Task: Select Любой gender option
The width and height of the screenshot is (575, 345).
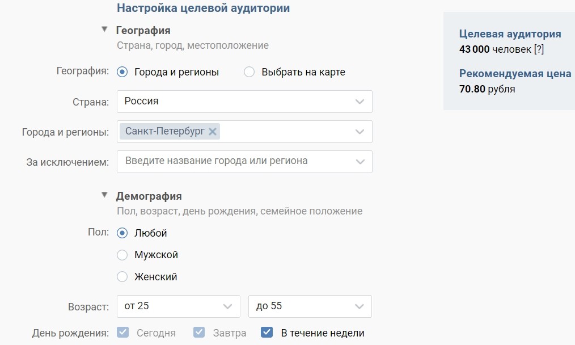Action: 122,233
